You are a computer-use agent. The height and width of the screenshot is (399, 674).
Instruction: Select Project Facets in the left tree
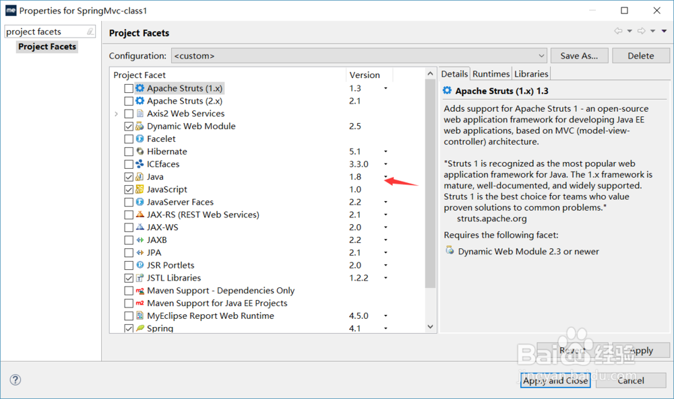pyautogui.click(x=47, y=46)
